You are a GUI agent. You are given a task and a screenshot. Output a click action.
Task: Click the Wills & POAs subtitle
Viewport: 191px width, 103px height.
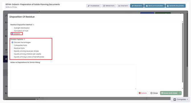(11, 7)
